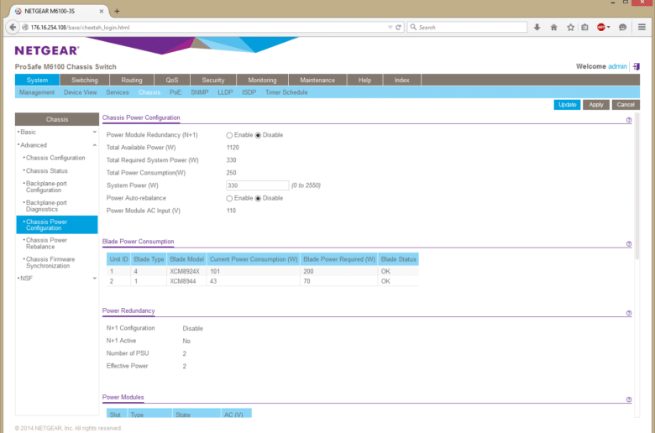Select Disable for Power Module Redundancy
This screenshot has width=655, height=433.
pos(258,135)
